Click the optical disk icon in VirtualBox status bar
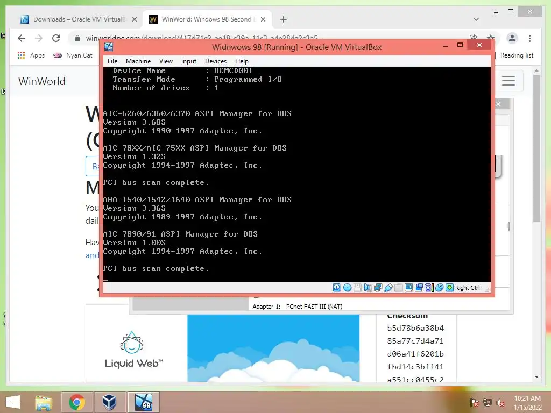This screenshot has width=551, height=413. pos(347,288)
